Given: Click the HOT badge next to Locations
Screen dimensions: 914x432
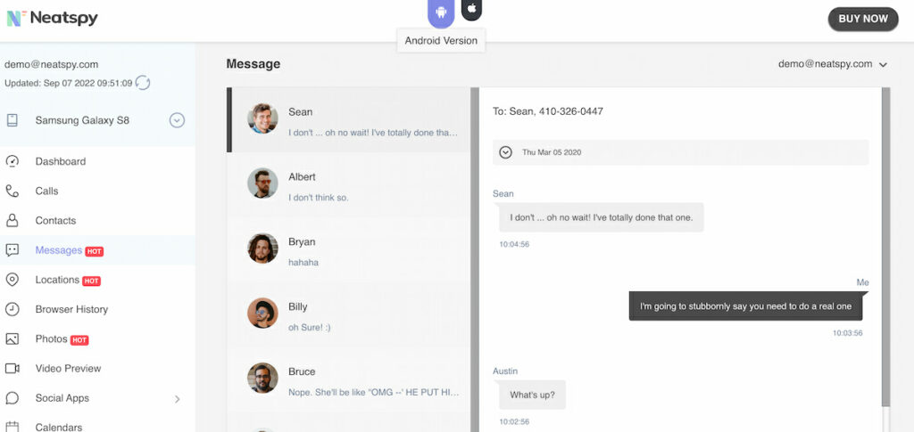Looking at the screenshot, I should 92,281.
